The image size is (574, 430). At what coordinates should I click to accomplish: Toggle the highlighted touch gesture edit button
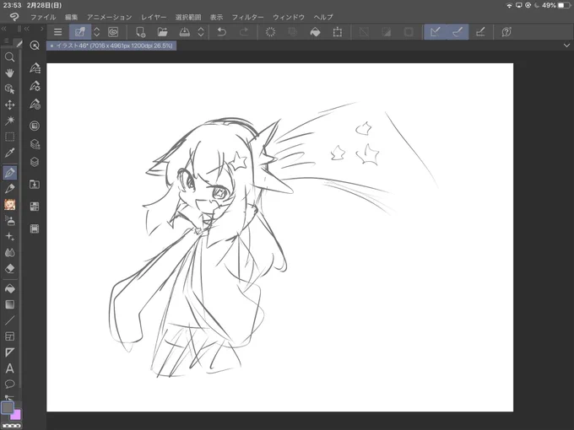[x=80, y=32]
